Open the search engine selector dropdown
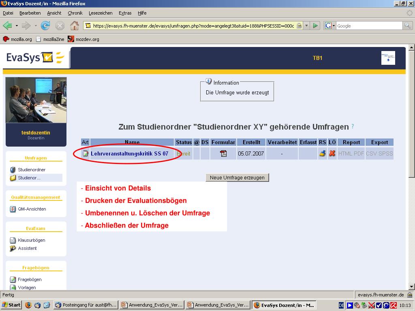Image resolution: width=415 pixels, height=311 pixels. 334,26
